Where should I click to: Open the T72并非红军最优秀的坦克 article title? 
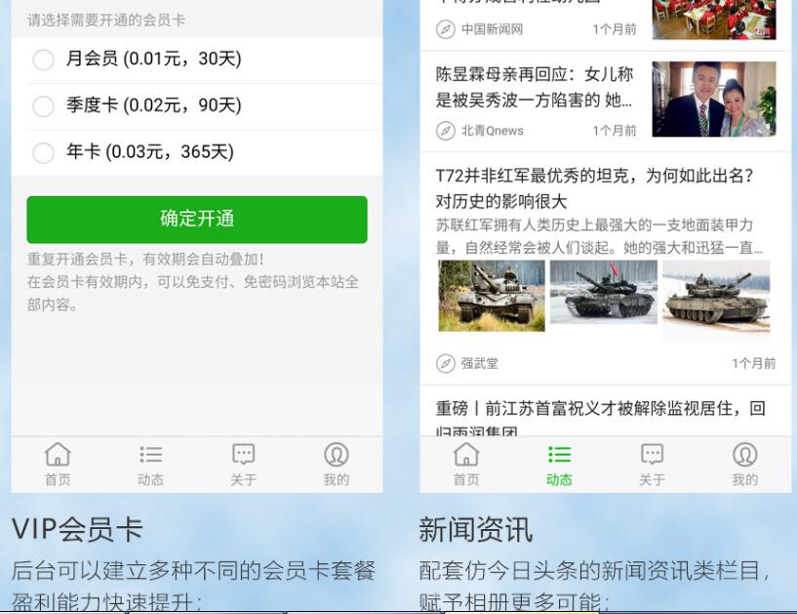click(595, 188)
